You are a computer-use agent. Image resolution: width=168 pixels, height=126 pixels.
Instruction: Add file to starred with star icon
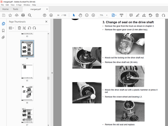click(x=10, y=15)
